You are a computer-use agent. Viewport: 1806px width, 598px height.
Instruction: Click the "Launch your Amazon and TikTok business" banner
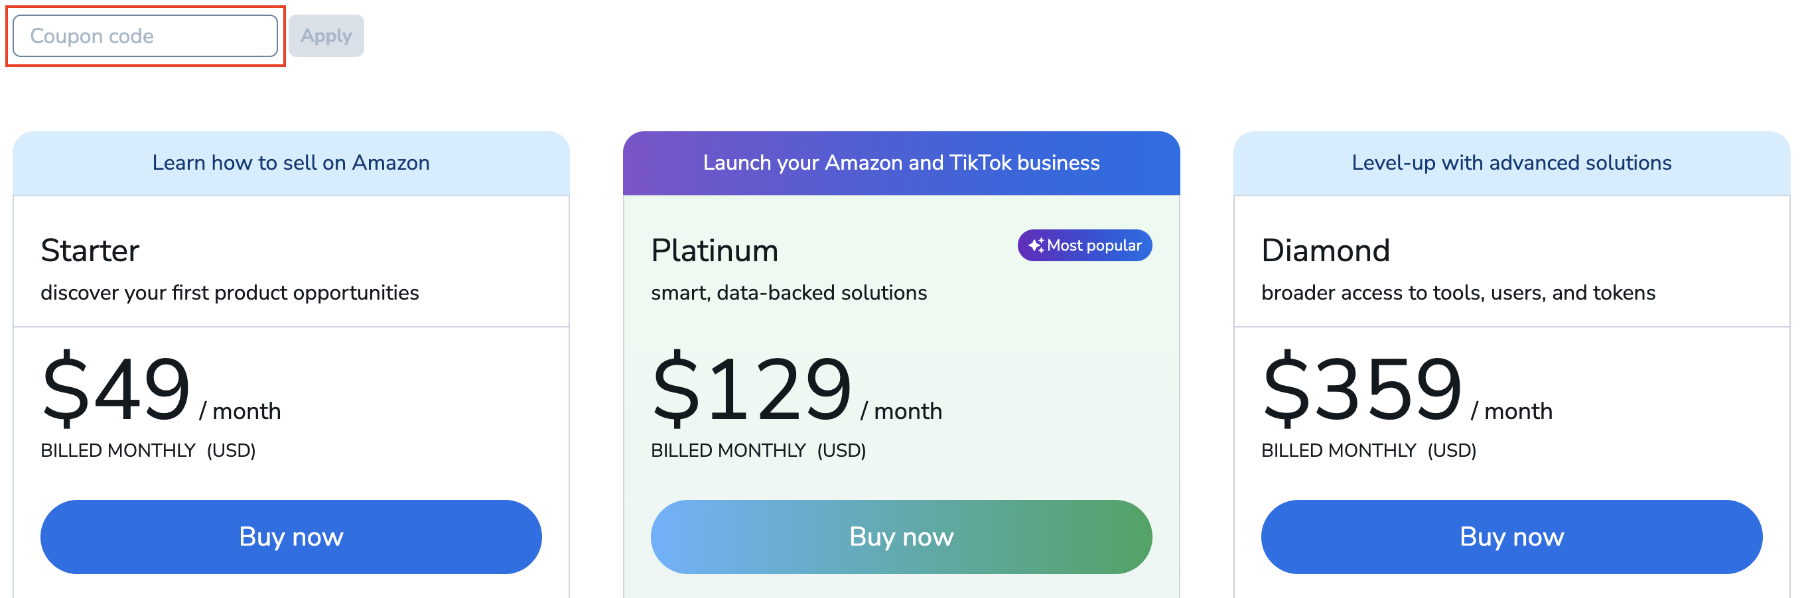point(901,162)
